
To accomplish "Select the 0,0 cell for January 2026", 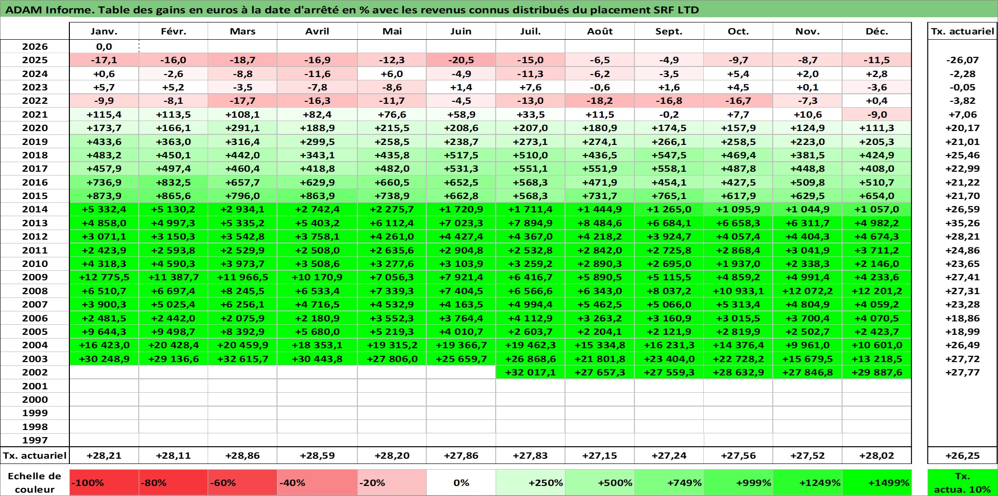I will tap(104, 46).
